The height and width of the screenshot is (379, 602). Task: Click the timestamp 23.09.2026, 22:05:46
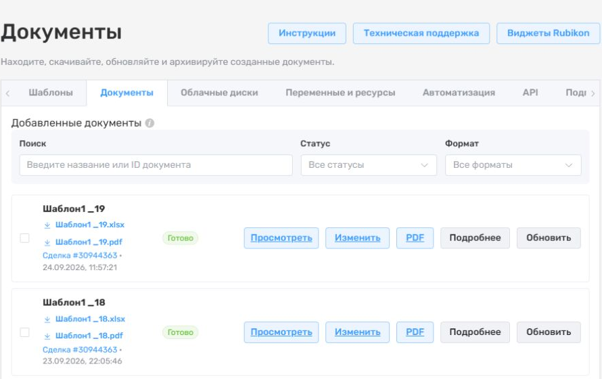coord(82,361)
